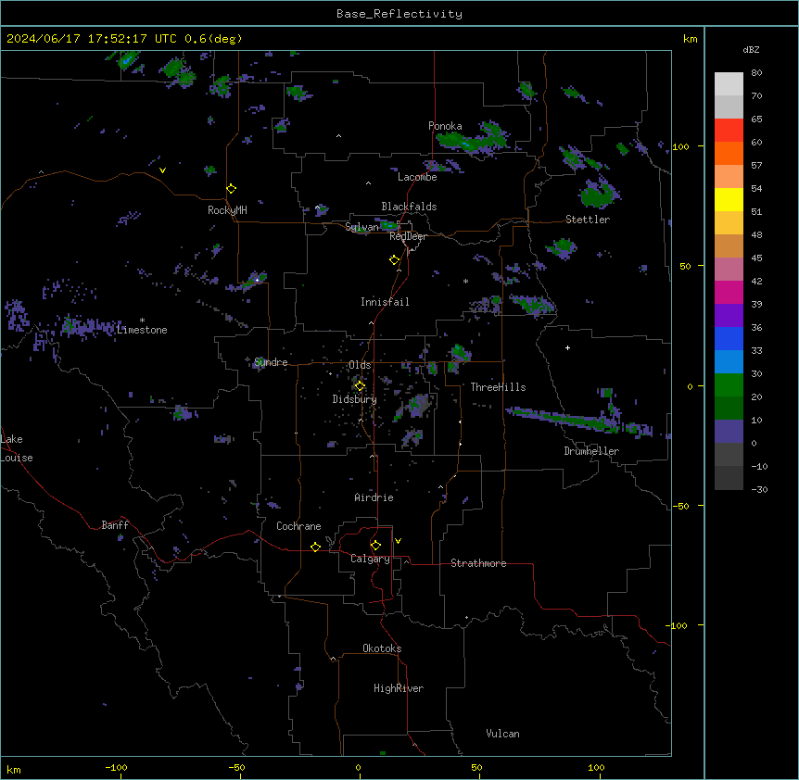799x780 pixels.
Task: Pick the pink 42–45 dBZ legend swatch
Action: pyautogui.click(x=729, y=270)
